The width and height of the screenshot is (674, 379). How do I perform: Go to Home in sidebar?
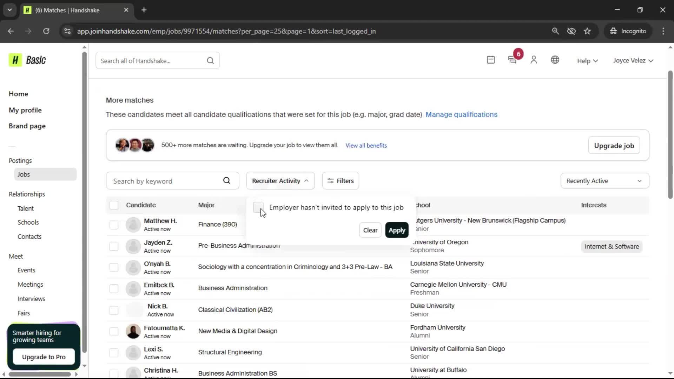pos(18,94)
